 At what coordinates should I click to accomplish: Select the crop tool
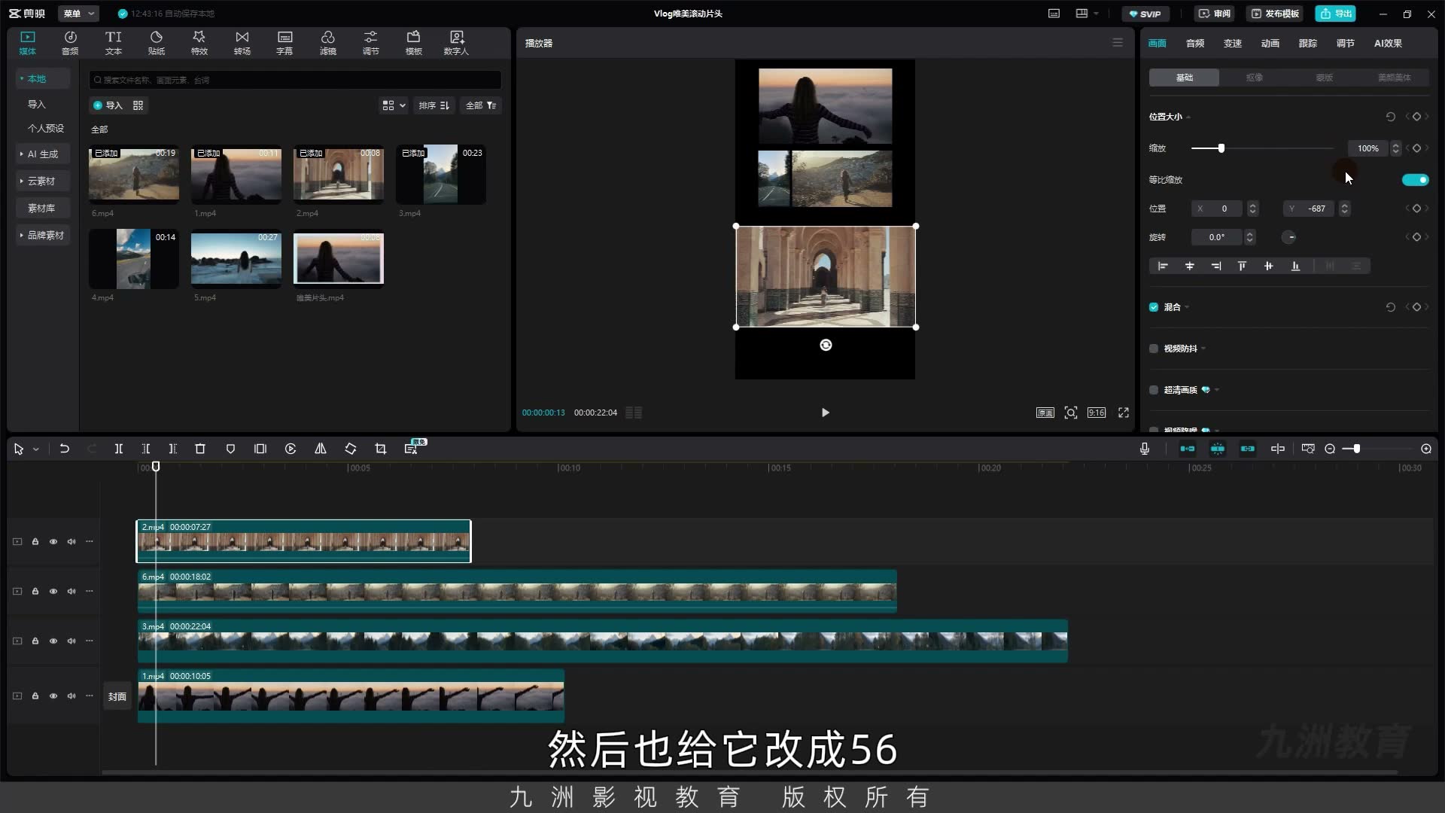click(381, 449)
